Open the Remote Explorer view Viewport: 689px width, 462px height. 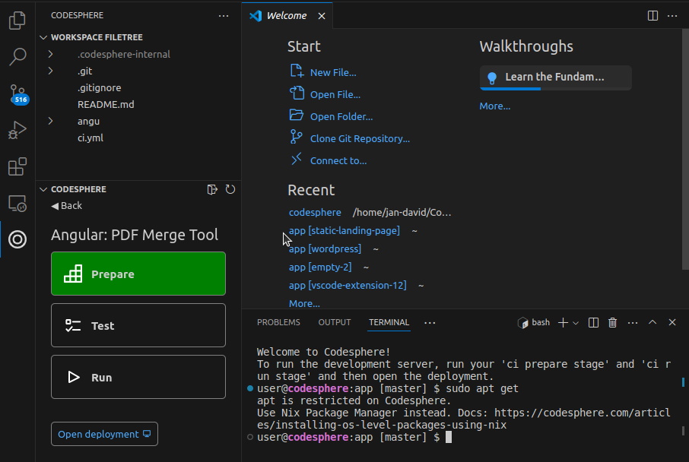[17, 203]
